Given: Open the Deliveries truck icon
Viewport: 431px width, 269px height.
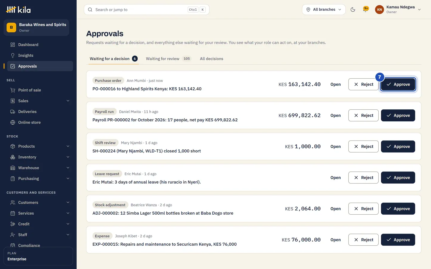Looking at the screenshot, I should click(x=13, y=111).
